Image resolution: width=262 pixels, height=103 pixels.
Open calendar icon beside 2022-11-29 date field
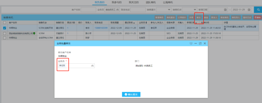click(249, 10)
